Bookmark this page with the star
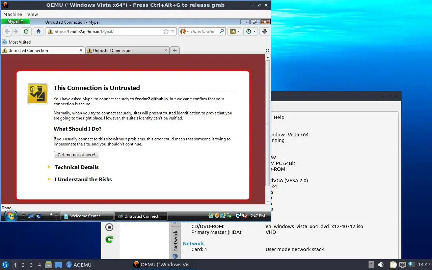Viewport: 432px width, 270px height. [x=166, y=31]
